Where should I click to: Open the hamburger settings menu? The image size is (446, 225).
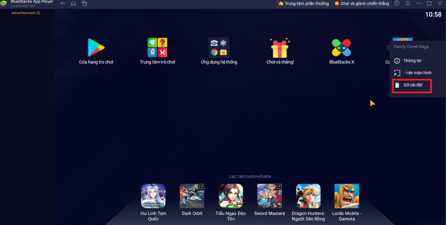(x=408, y=3)
